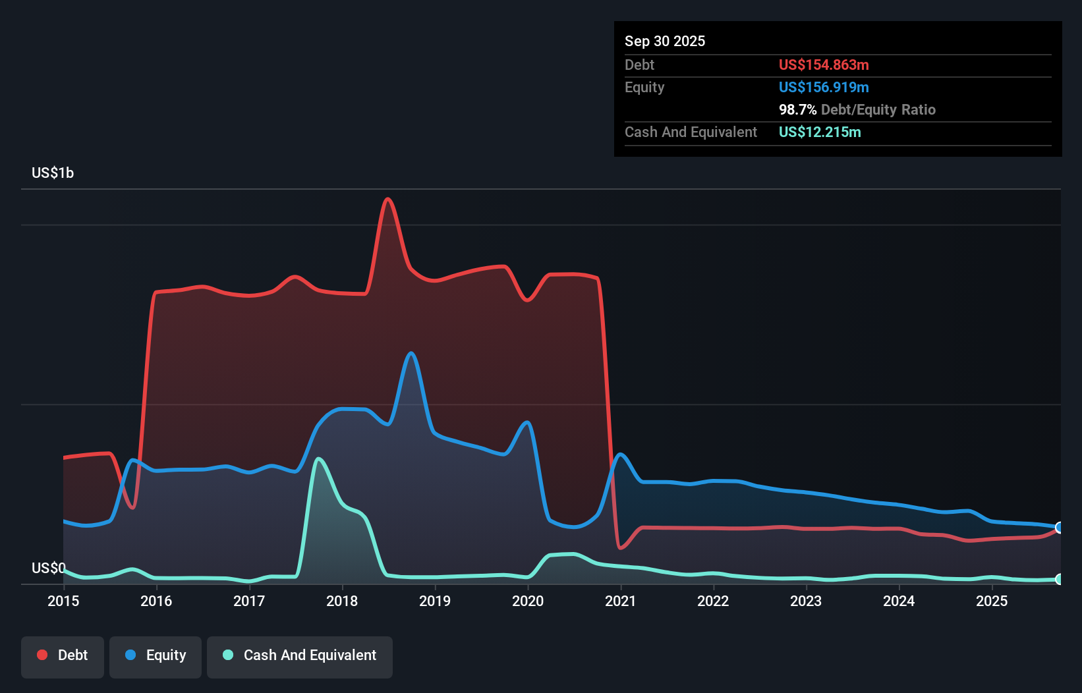Click the US$1b axis label
This screenshot has height=693, width=1082.
tap(53, 173)
